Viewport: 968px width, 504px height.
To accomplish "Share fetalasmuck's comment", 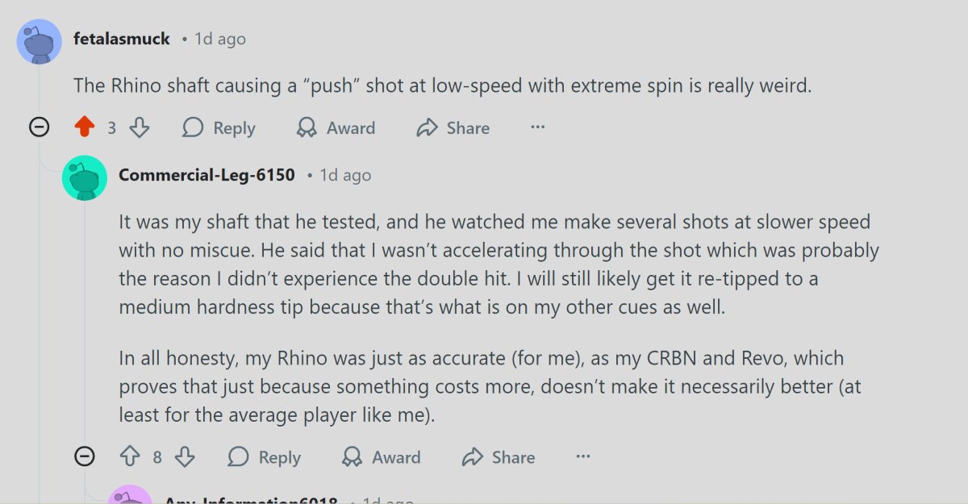I will pyautogui.click(x=453, y=127).
